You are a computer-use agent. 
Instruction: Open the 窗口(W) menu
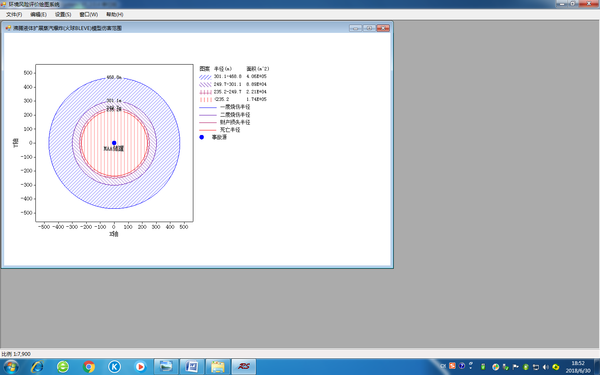pos(88,15)
